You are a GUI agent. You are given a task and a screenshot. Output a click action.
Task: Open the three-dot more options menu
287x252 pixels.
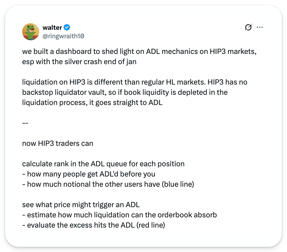pos(259,28)
